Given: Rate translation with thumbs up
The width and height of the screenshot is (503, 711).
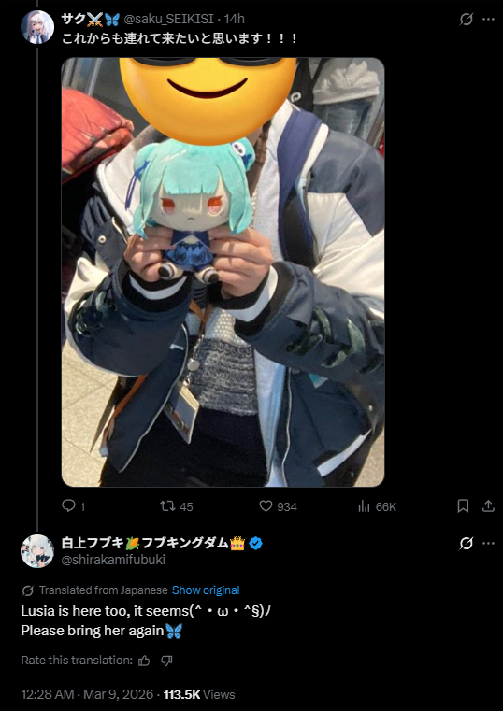Looking at the screenshot, I should click(x=144, y=661).
